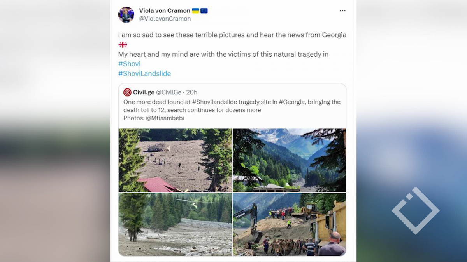Screen dimensions: 467x262
Task: Follow the #Shovi hashtag link
Action: coord(129,64)
